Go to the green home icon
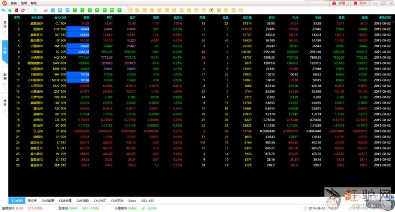The image size is (395, 212). [x=10, y=10]
